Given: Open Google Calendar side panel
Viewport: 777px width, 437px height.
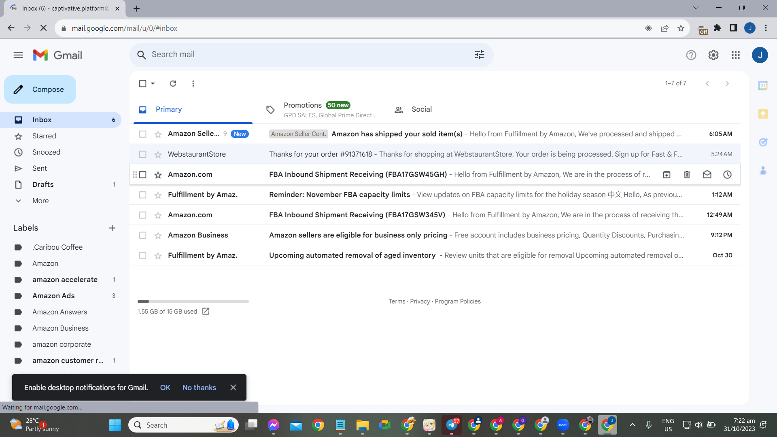Looking at the screenshot, I should click(x=763, y=85).
